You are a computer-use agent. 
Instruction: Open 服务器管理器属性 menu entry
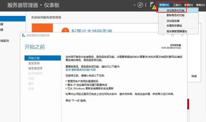[x=178, y=31]
